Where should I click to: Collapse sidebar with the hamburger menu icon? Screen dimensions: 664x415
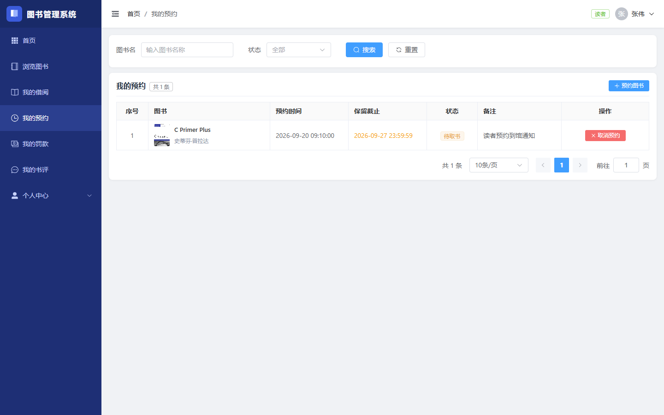click(x=115, y=14)
